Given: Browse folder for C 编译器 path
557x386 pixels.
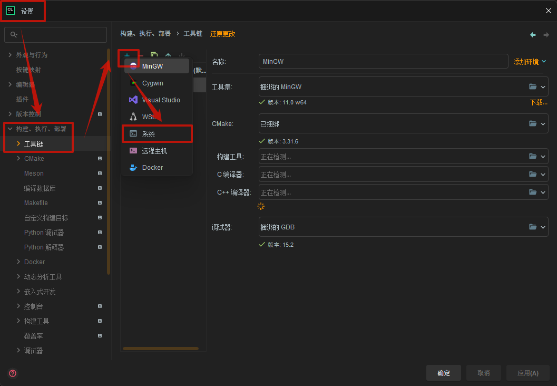Looking at the screenshot, I should [532, 174].
